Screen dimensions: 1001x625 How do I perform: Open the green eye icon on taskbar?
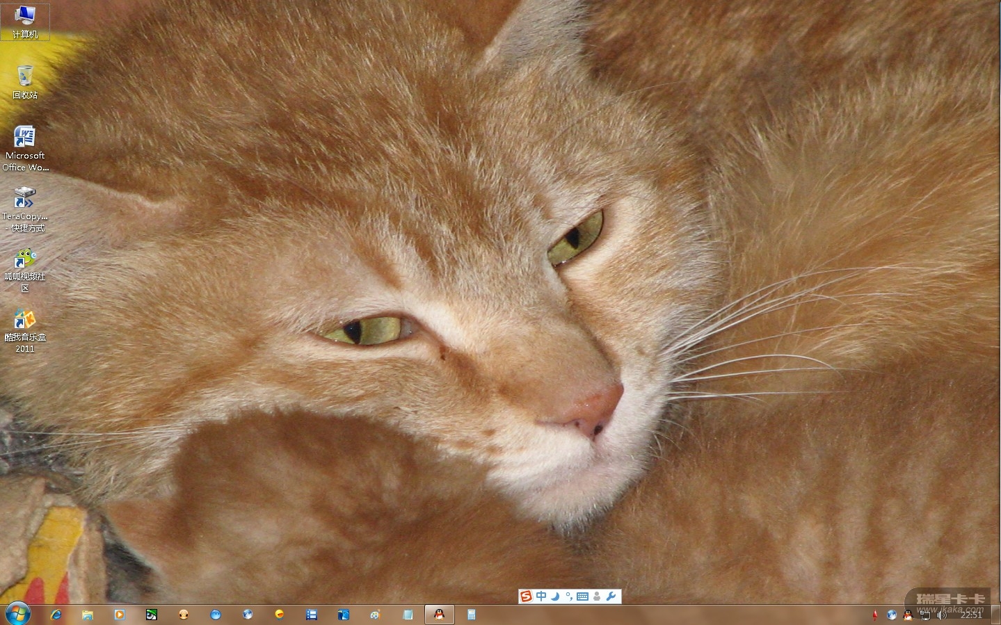click(x=152, y=615)
